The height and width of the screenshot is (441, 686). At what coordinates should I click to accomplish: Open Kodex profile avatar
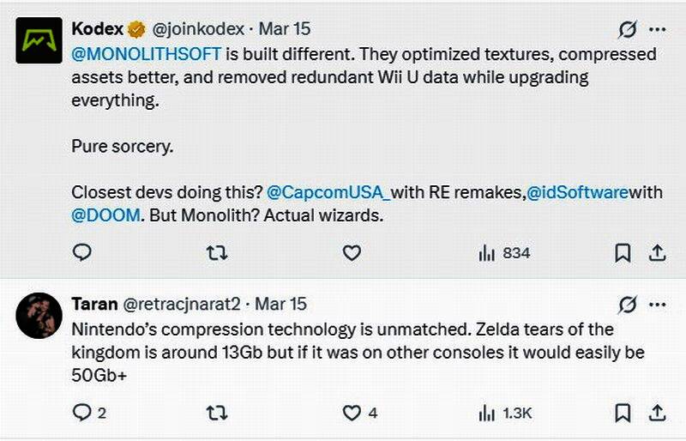point(39,39)
